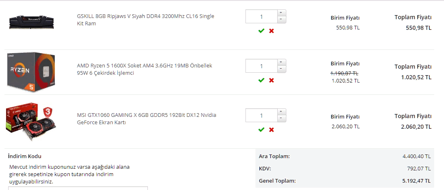Delete AMD Ryzen 5 with red X

point(271,80)
